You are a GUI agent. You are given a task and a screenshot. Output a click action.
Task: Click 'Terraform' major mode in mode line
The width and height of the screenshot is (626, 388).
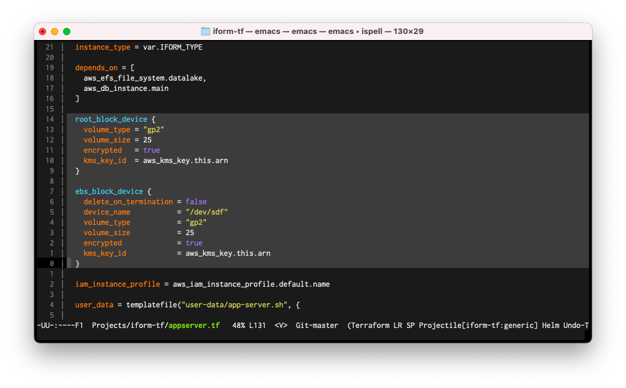tap(370, 326)
